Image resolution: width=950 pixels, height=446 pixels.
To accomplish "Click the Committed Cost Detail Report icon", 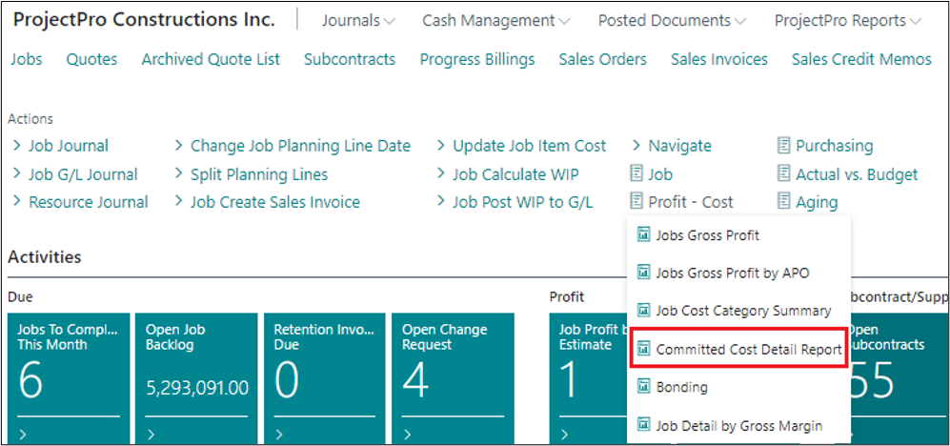I will pyautogui.click(x=643, y=350).
